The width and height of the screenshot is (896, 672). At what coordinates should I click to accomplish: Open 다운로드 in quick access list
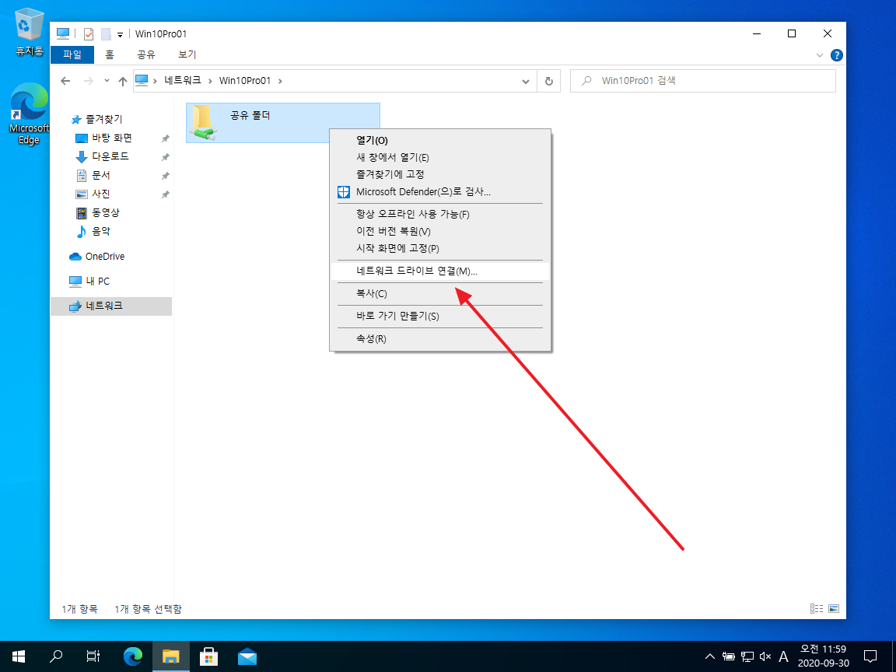(110, 156)
